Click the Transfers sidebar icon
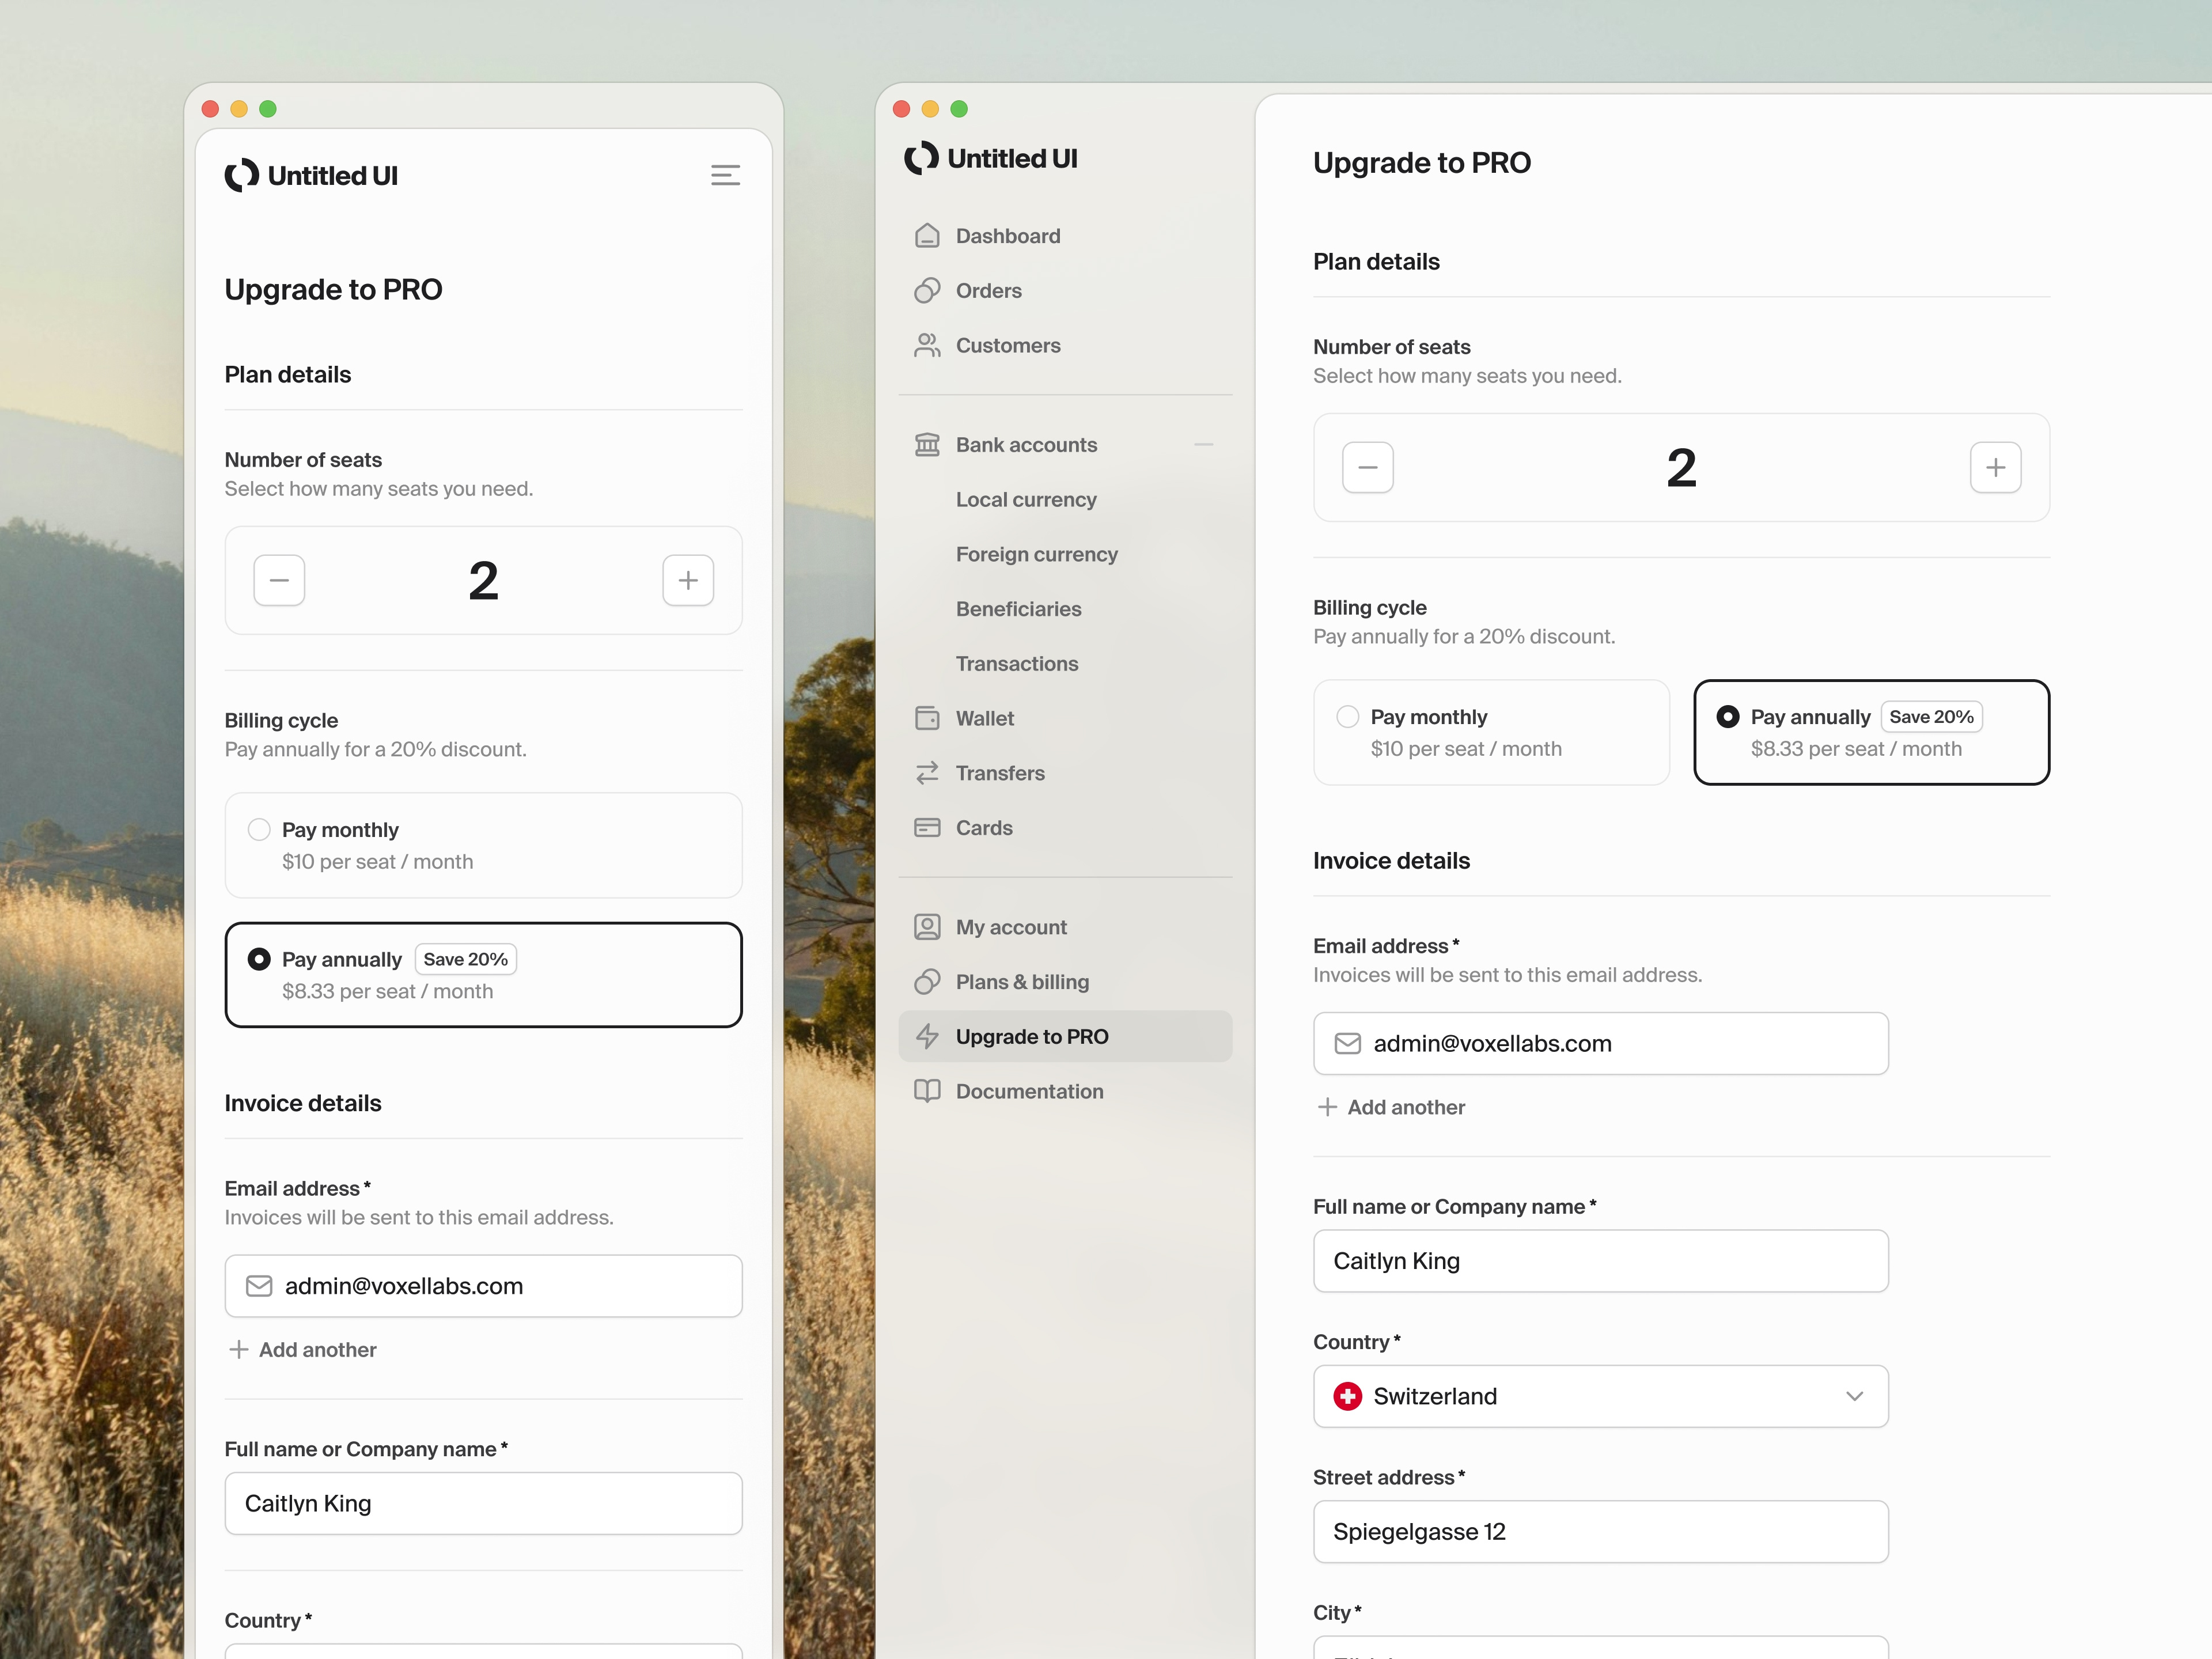The height and width of the screenshot is (1659, 2212). click(x=928, y=772)
